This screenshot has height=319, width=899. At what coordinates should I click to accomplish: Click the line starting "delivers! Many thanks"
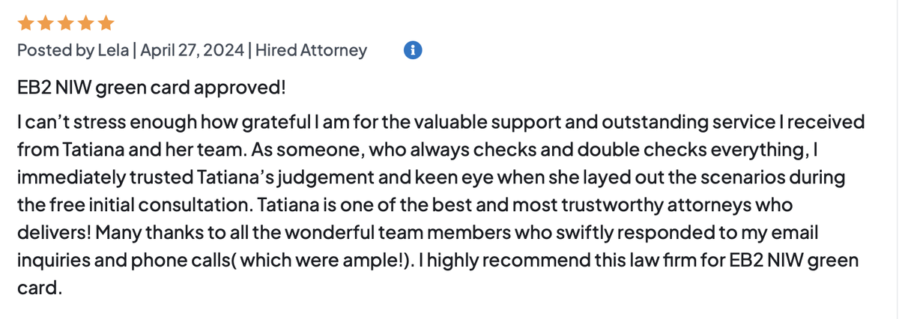pyautogui.click(x=416, y=234)
